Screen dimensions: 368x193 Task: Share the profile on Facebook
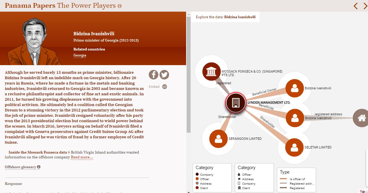click(x=153, y=74)
